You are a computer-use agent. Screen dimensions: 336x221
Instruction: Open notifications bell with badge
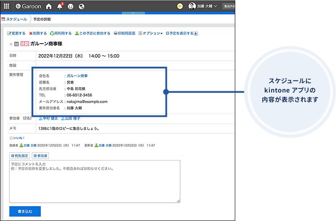60,6
